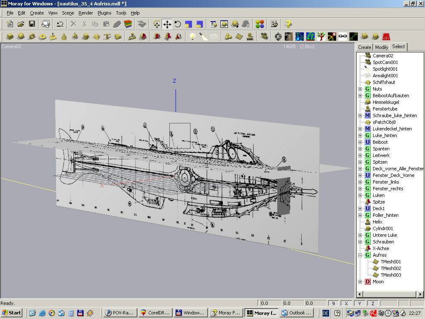This screenshot has width=425, height=319.
Task: Add a point light with the bulb icon
Action: (192, 37)
